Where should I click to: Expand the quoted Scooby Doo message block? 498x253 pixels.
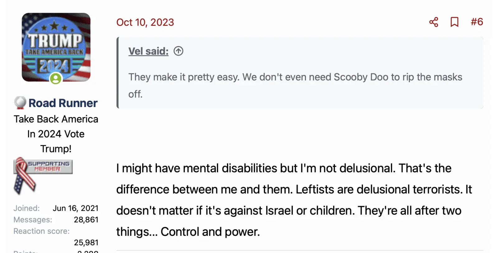(295, 85)
